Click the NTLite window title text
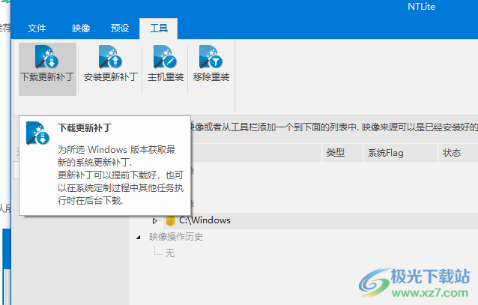 pyautogui.click(x=421, y=7)
